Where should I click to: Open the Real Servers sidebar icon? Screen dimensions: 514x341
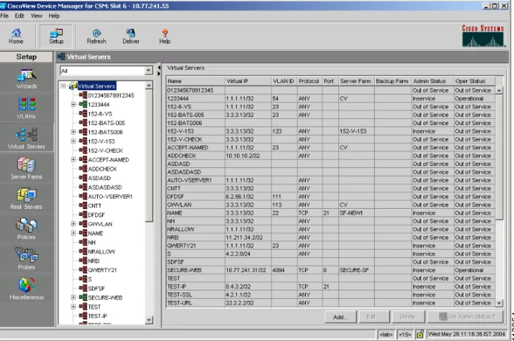(x=27, y=199)
